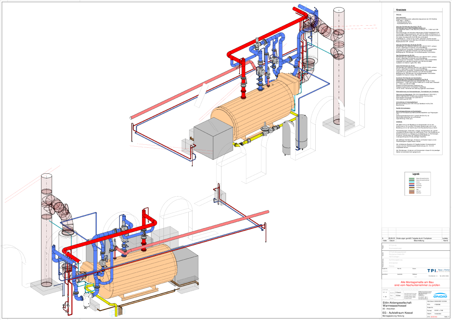Click the yellow swatch in the Legende
452x320 pixels.
coord(411,189)
